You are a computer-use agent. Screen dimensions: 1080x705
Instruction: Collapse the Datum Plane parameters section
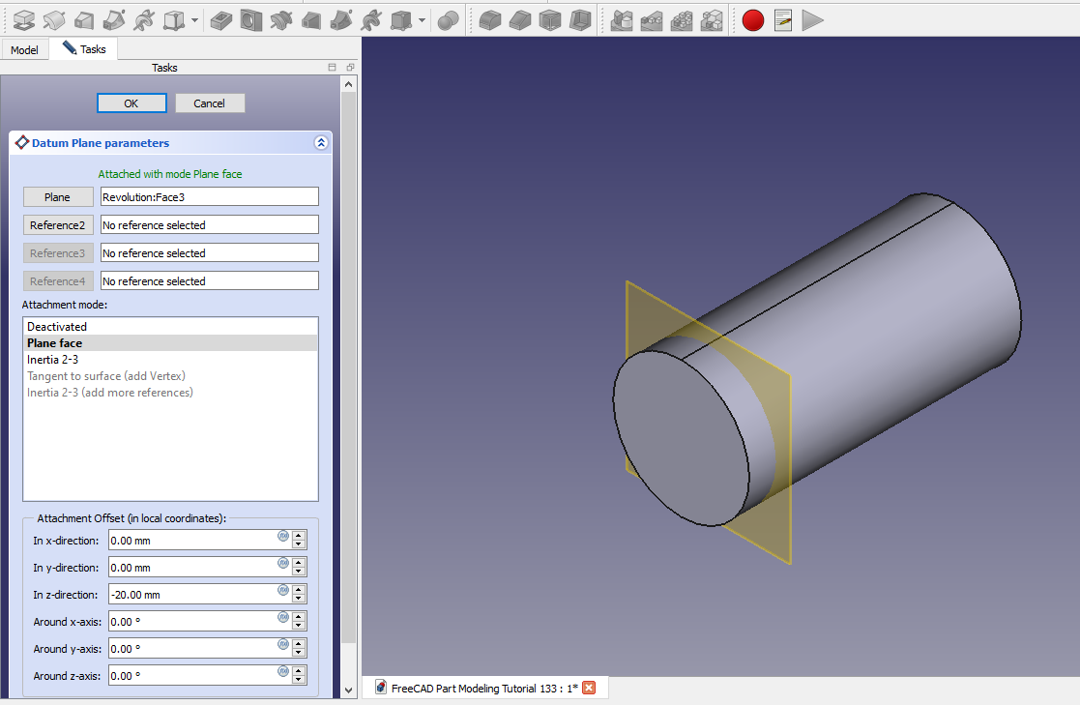pyautogui.click(x=321, y=143)
